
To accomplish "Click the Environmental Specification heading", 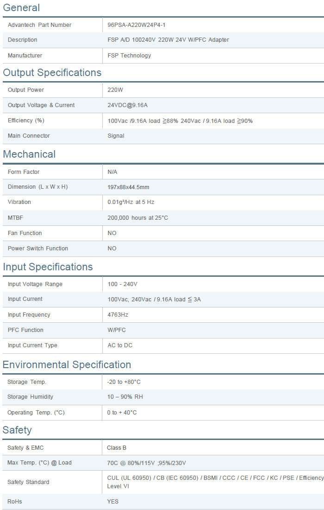I will 67,365.
